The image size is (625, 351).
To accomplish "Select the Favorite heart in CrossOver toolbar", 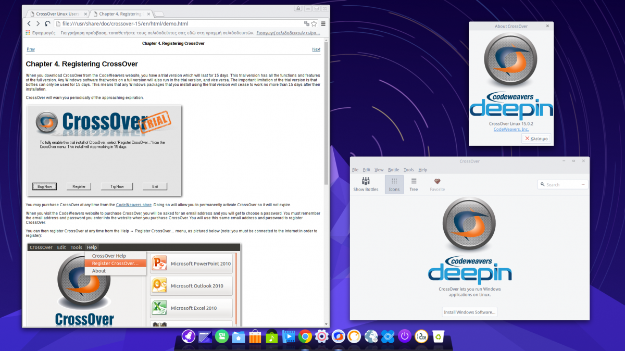I will point(438,184).
